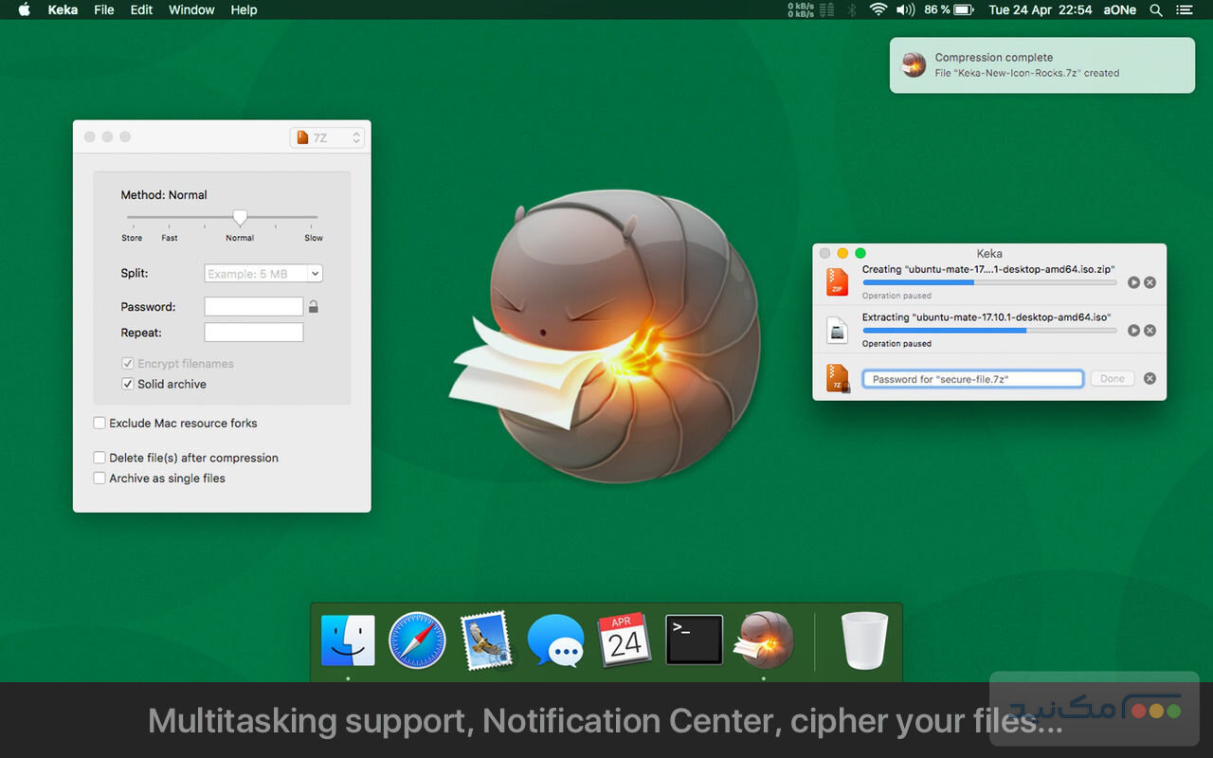Dismiss the secure-file.7z password prompt
The height and width of the screenshot is (758, 1213).
[1150, 379]
